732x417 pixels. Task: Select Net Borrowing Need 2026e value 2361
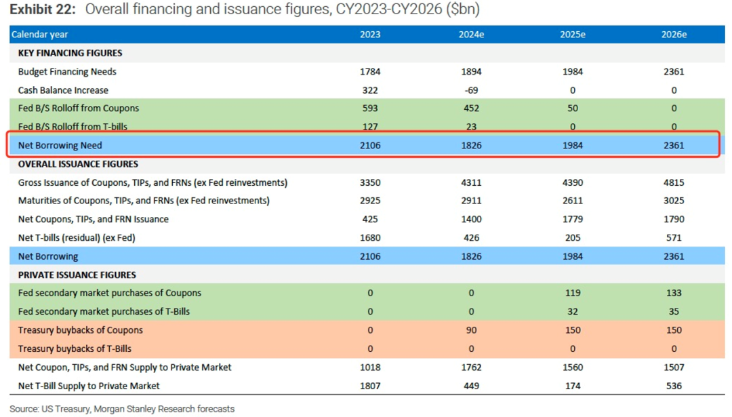coord(674,145)
